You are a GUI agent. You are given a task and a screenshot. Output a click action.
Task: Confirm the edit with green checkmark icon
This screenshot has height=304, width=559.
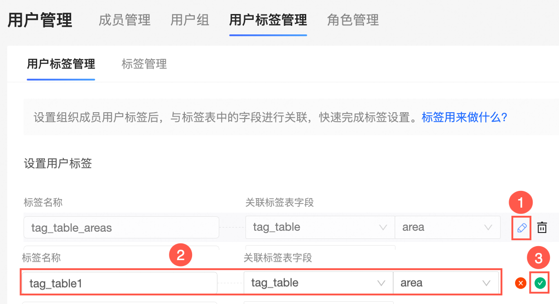pyautogui.click(x=540, y=283)
